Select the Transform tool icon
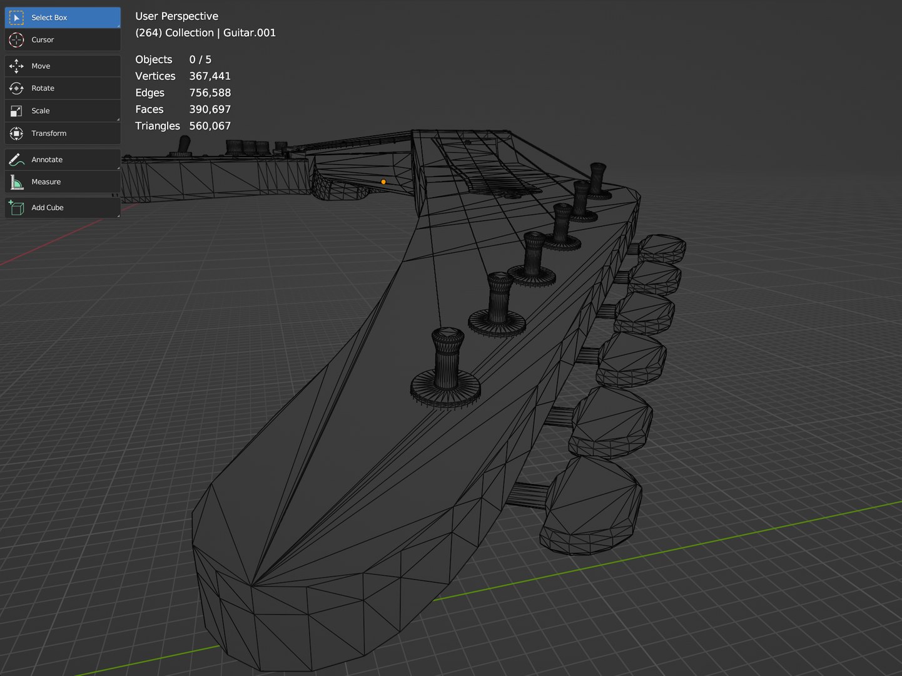The image size is (902, 676). 16,133
